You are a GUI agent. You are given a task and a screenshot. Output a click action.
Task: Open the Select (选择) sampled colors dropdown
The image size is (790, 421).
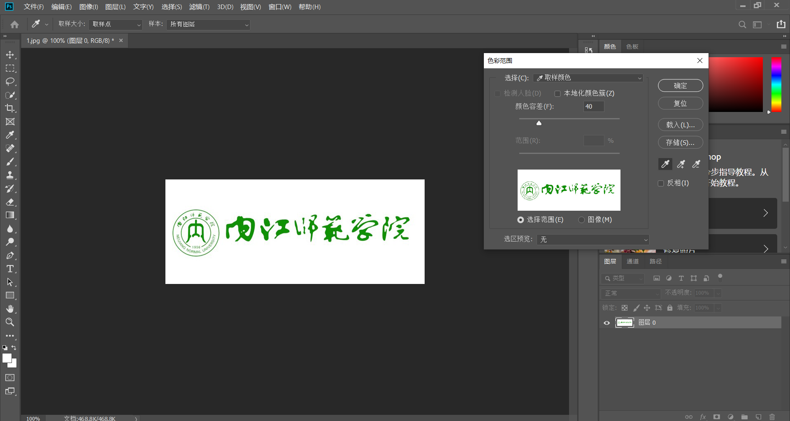click(x=588, y=78)
